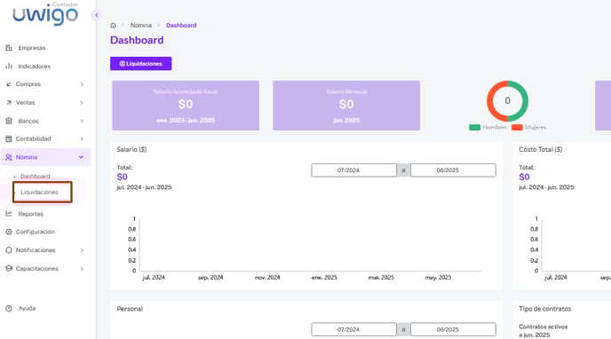Click the purple Liquidaciones button

click(x=140, y=63)
